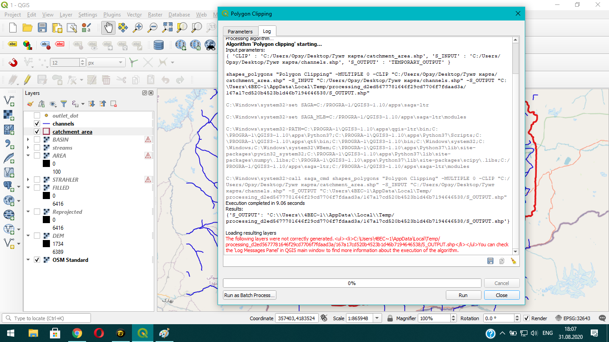Open the Scale dropdown in status bar
This screenshot has height=342, width=609.
click(378, 318)
